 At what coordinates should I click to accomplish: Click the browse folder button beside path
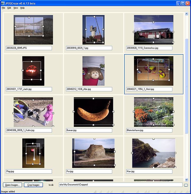tap(186, 185)
